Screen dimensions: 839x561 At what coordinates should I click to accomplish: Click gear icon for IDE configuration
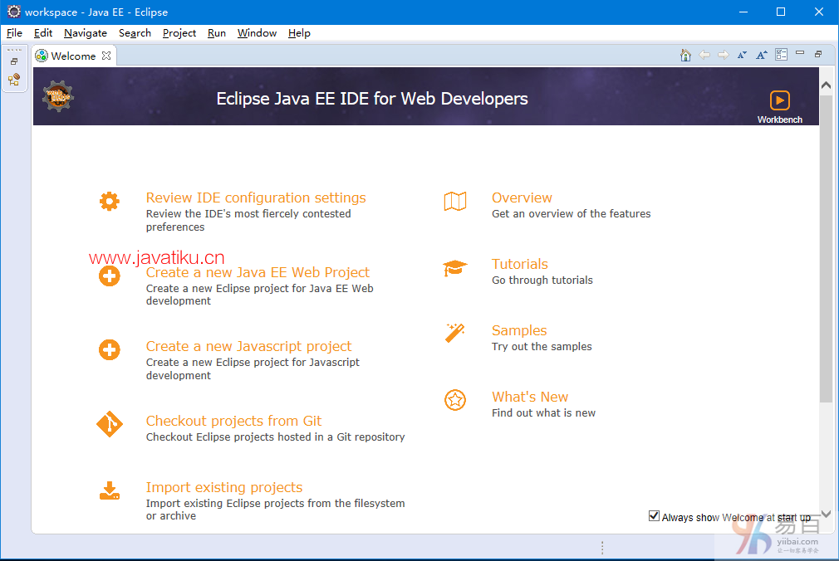109,201
